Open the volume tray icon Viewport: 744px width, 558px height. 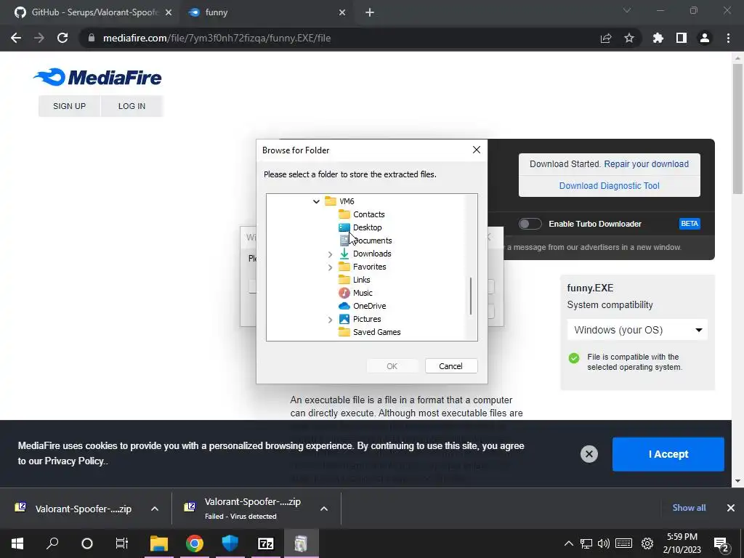tap(604, 543)
